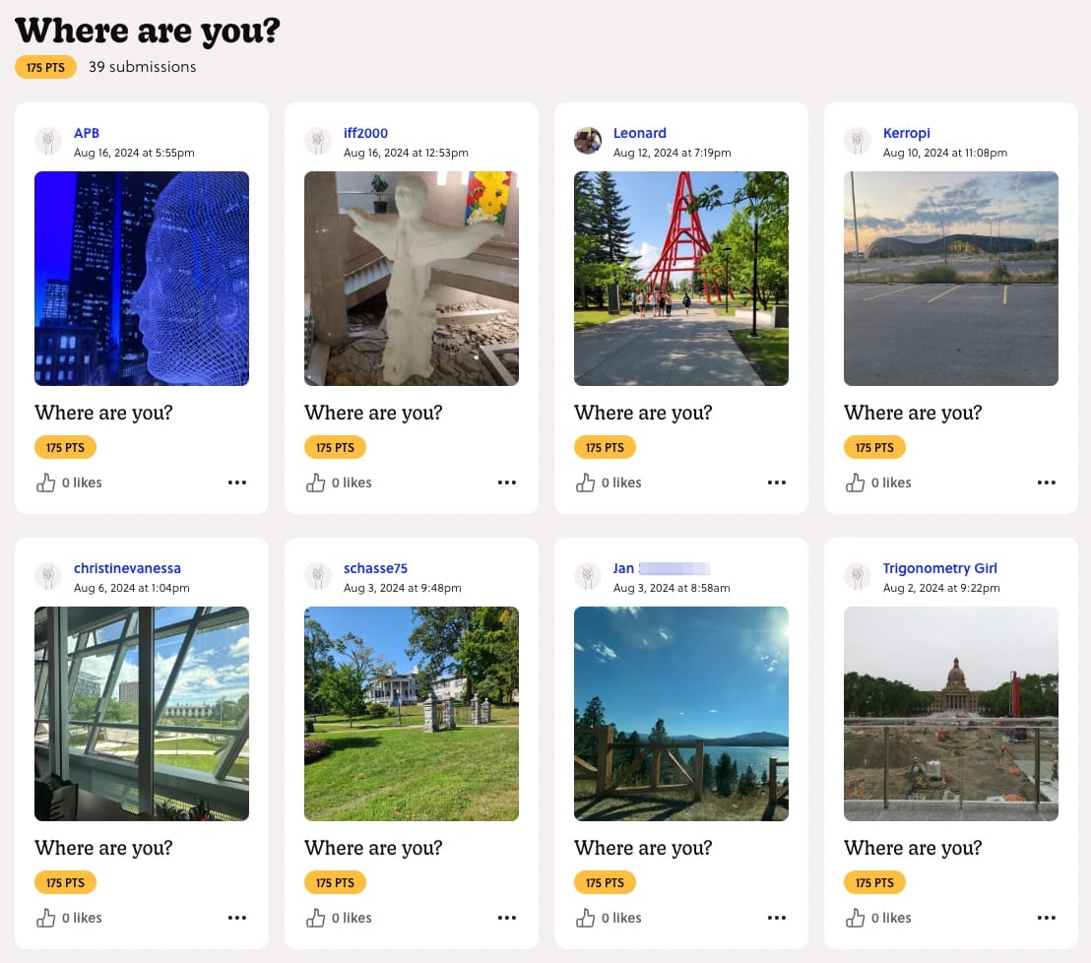This screenshot has height=963, width=1091.
Task: Click the like icon on schasse75's submission
Action: (x=315, y=918)
